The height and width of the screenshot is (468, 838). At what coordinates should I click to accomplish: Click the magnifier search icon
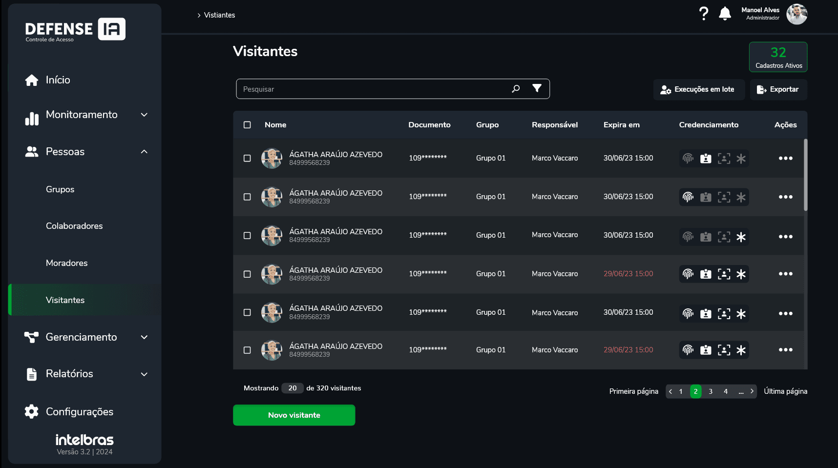[x=516, y=89]
